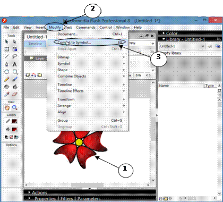Click the pencil stroke color icon
Viewport: 223px width, 202px height.
click(x=7, y=121)
